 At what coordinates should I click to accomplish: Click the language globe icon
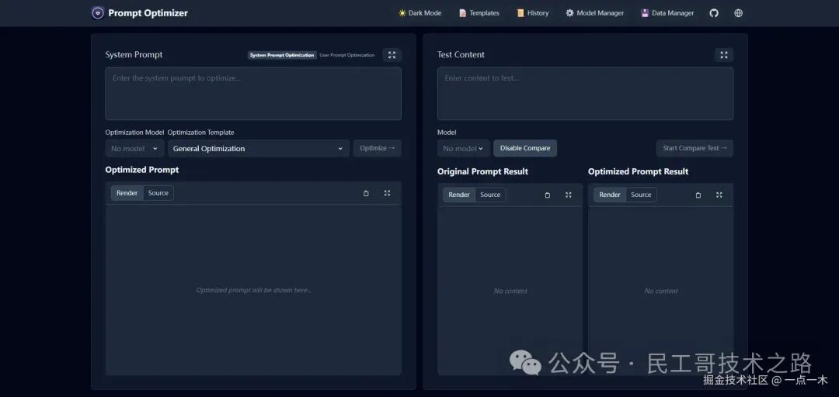click(x=739, y=13)
